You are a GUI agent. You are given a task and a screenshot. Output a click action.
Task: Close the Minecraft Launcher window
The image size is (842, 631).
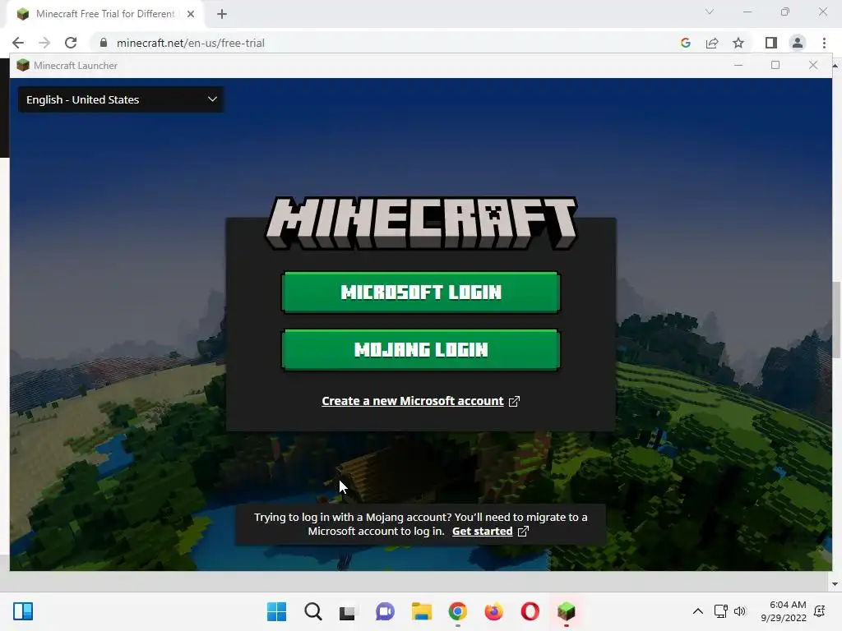point(813,65)
